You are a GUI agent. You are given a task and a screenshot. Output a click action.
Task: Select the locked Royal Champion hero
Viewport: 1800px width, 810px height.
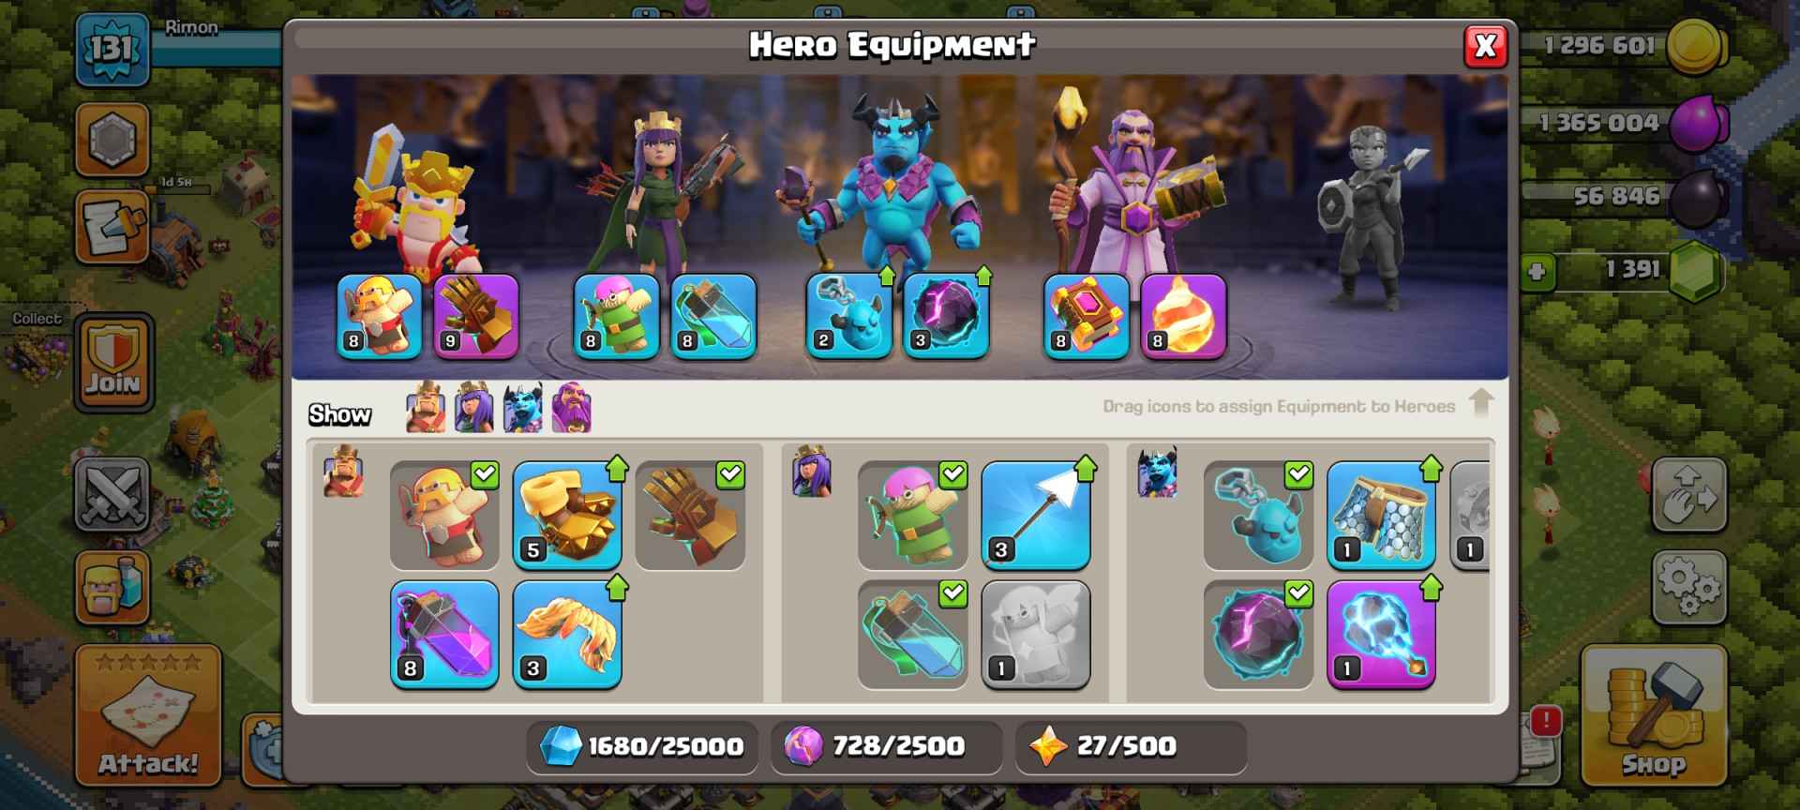pyautogui.click(x=1372, y=216)
